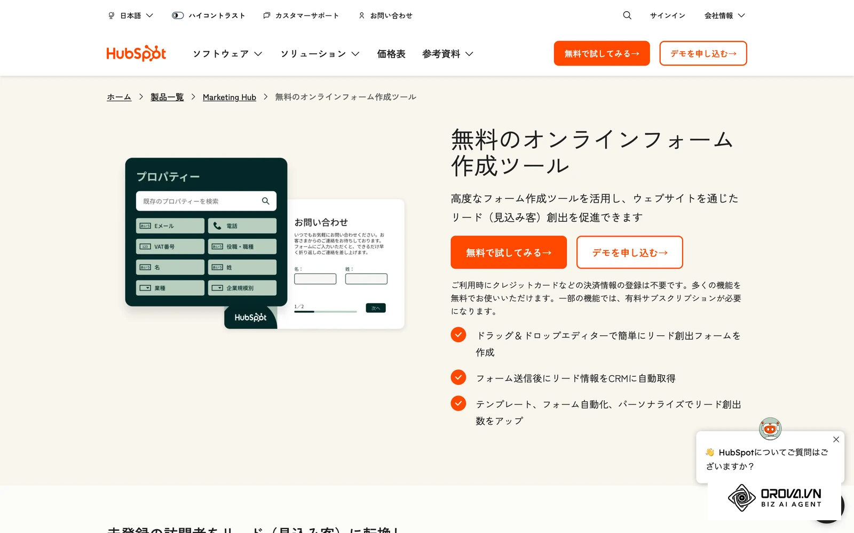Click the 役職・職種 property tile
The height and width of the screenshot is (533, 854).
[242, 246]
